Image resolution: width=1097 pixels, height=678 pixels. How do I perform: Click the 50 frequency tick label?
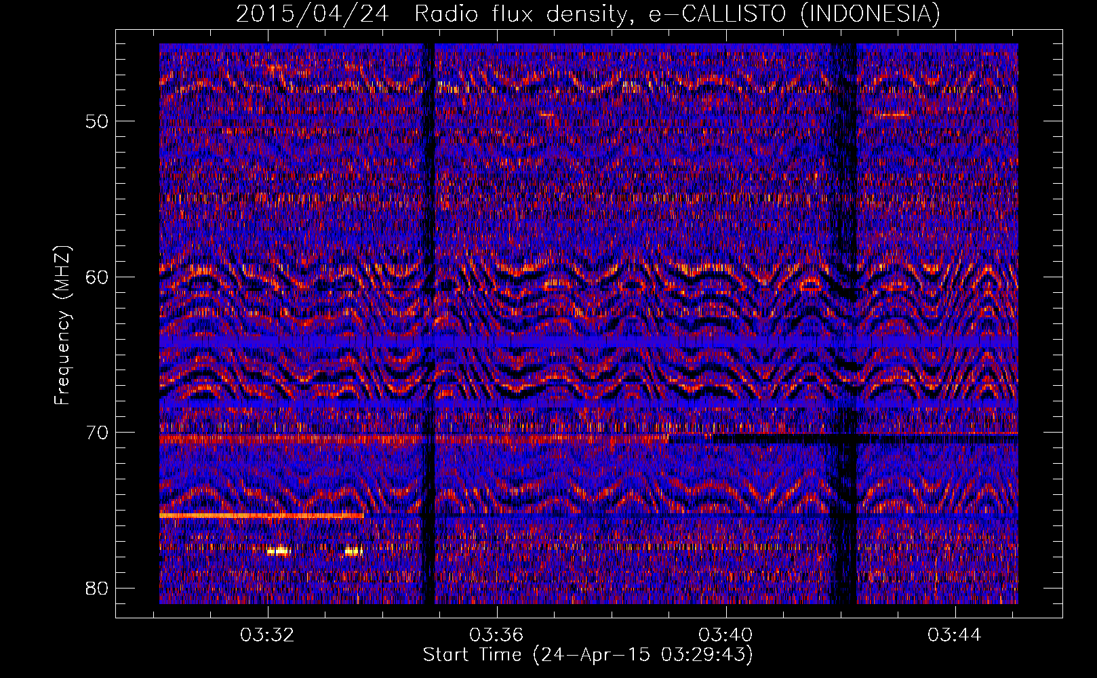click(x=97, y=121)
